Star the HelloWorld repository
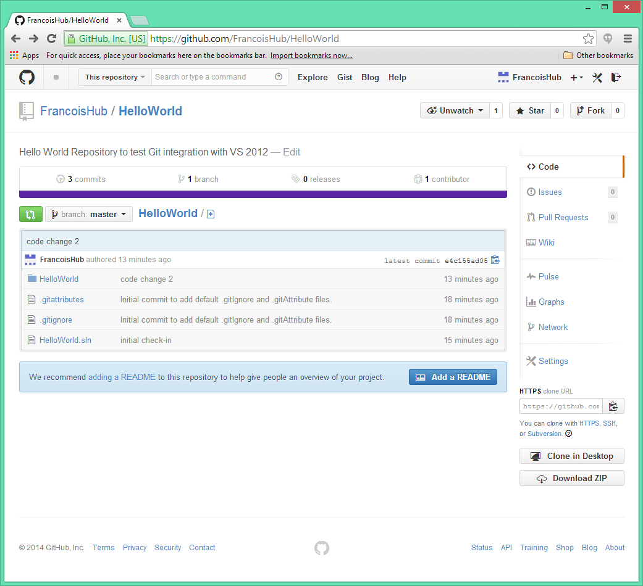The width and height of the screenshot is (643, 586). click(x=530, y=110)
